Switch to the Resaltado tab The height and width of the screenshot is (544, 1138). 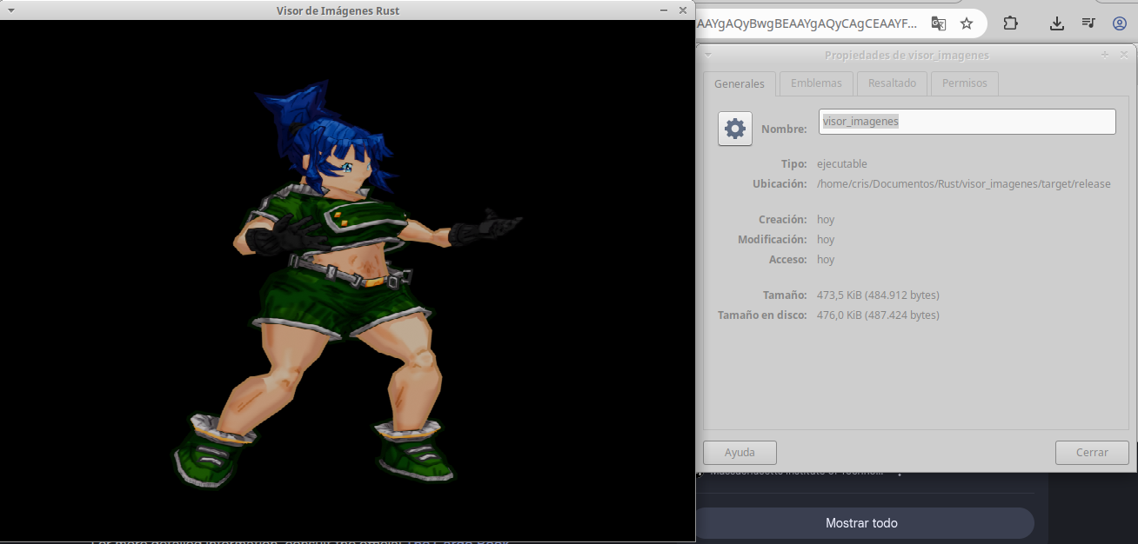892,83
